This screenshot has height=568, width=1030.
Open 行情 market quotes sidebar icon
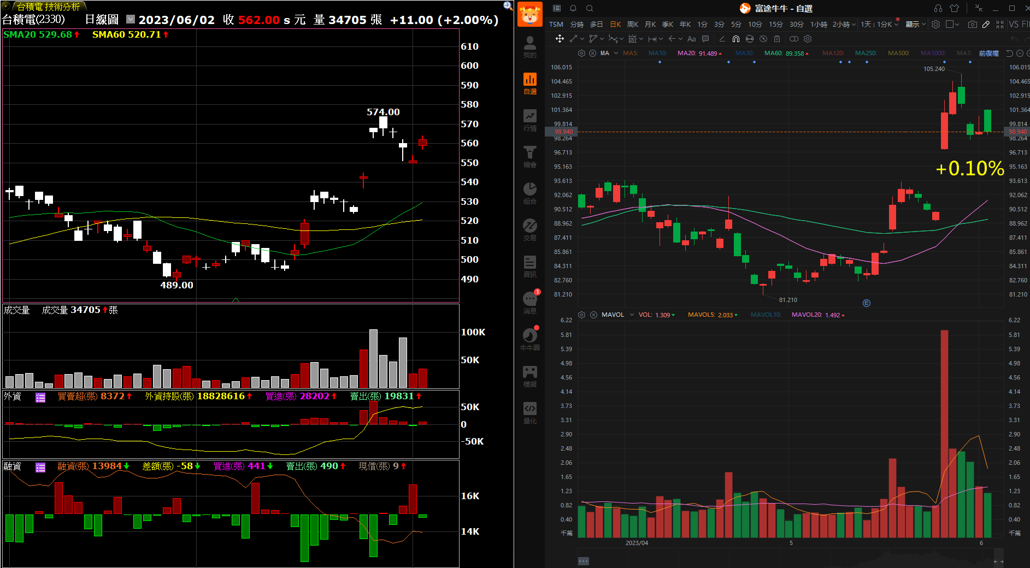[529, 120]
